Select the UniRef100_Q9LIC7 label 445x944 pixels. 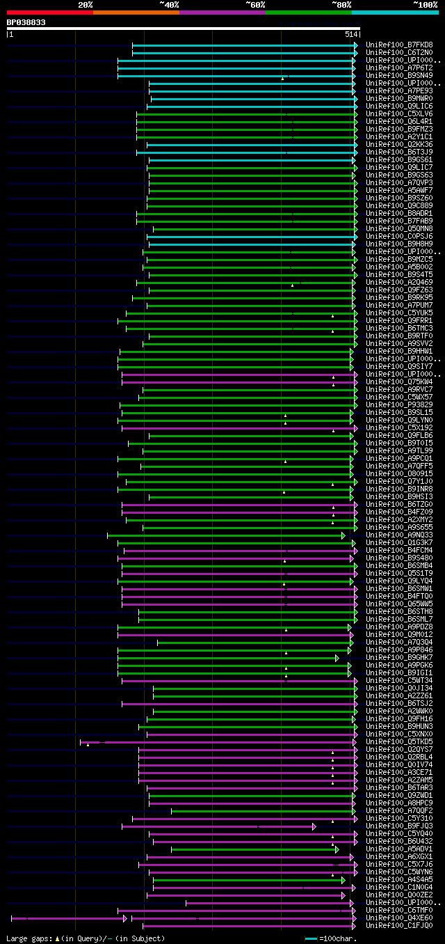tap(399, 167)
